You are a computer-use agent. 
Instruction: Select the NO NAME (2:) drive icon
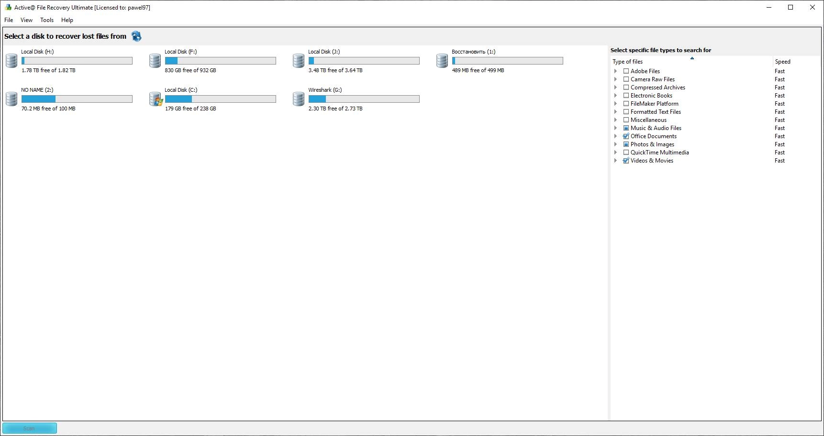pos(11,99)
